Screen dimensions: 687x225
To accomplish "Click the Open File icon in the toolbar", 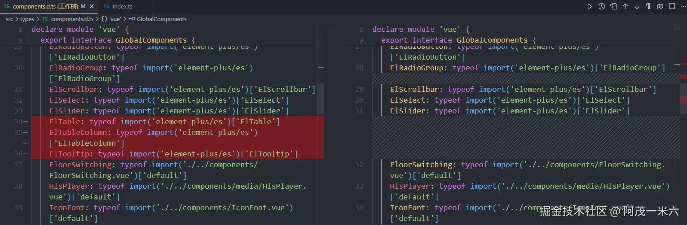I will [613, 6].
